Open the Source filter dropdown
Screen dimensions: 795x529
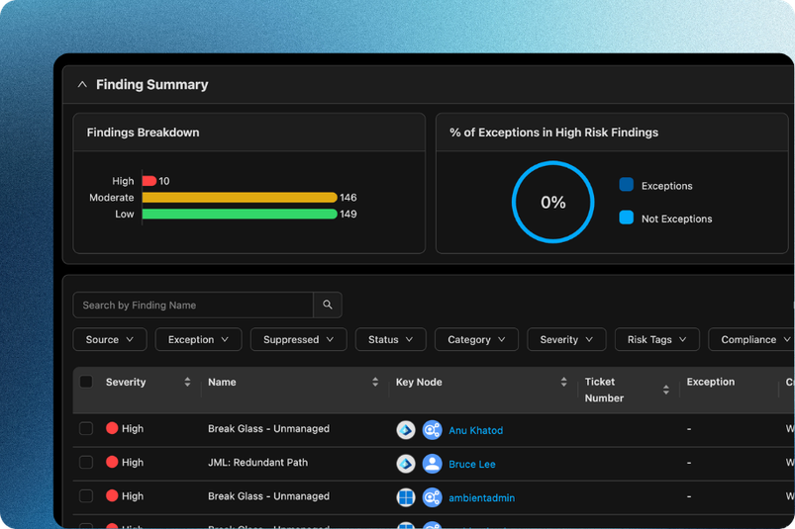tap(110, 340)
